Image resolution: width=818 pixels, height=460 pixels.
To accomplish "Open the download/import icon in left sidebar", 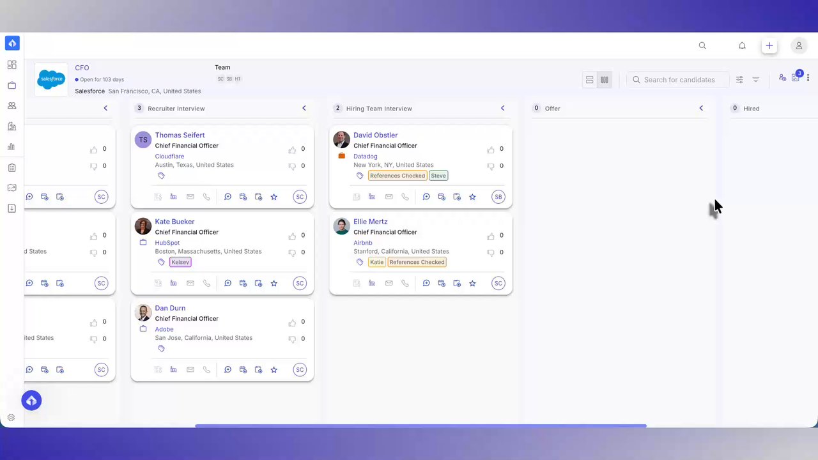I will click(x=12, y=208).
